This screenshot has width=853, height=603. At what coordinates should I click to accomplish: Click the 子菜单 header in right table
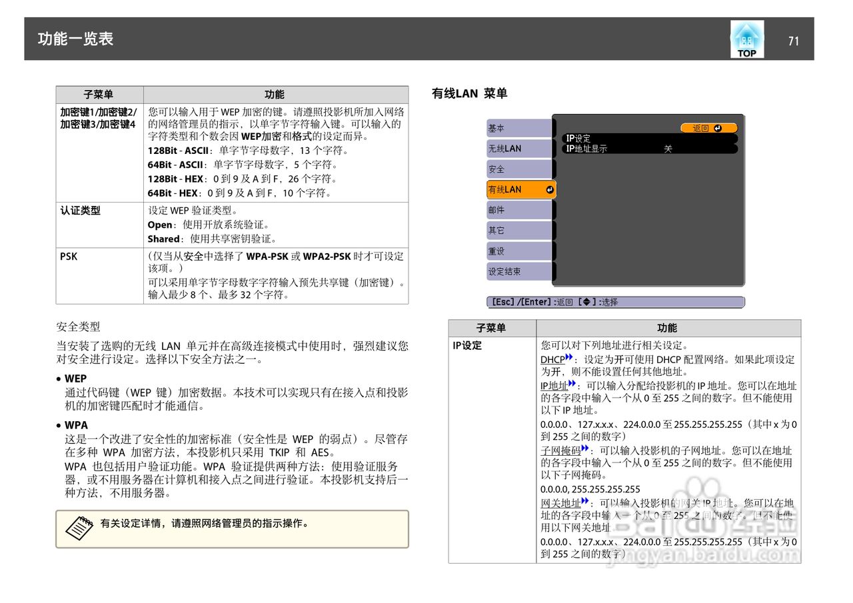click(492, 328)
